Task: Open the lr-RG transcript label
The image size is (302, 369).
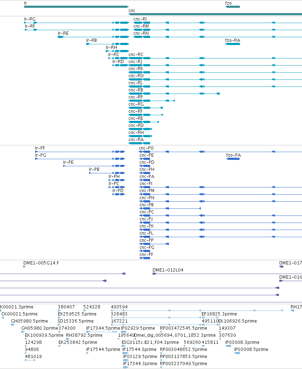Action: [30, 19]
